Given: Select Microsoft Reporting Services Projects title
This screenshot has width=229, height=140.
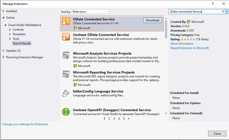Looking at the screenshot, I should tap(104, 72).
